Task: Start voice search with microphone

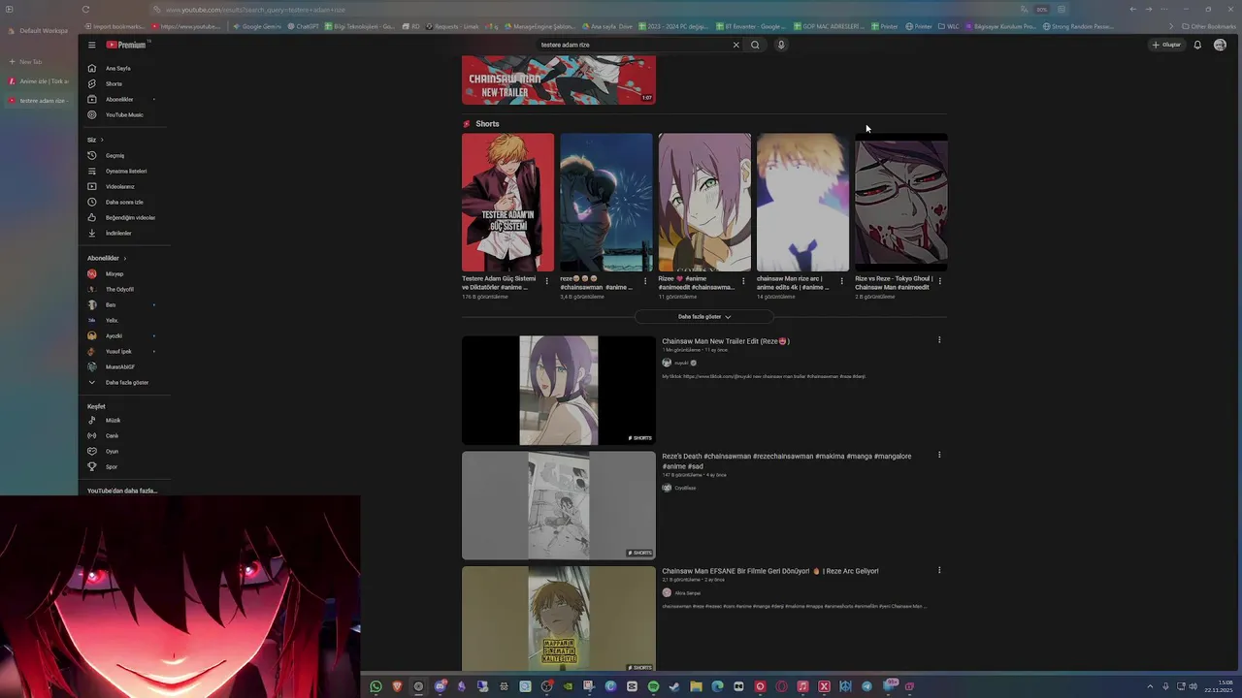Action: [x=781, y=45]
